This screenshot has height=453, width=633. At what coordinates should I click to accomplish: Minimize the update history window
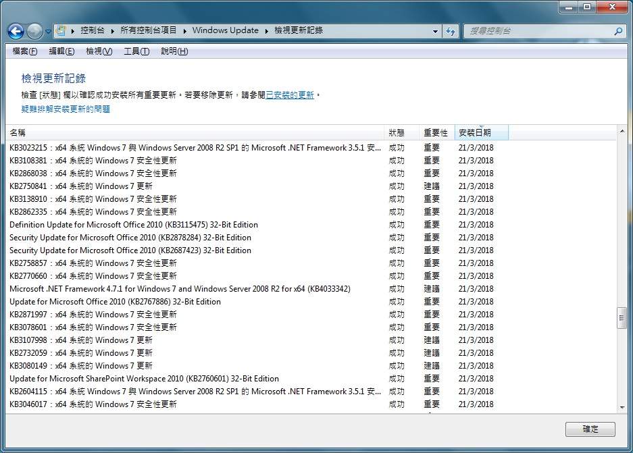(569, 7)
